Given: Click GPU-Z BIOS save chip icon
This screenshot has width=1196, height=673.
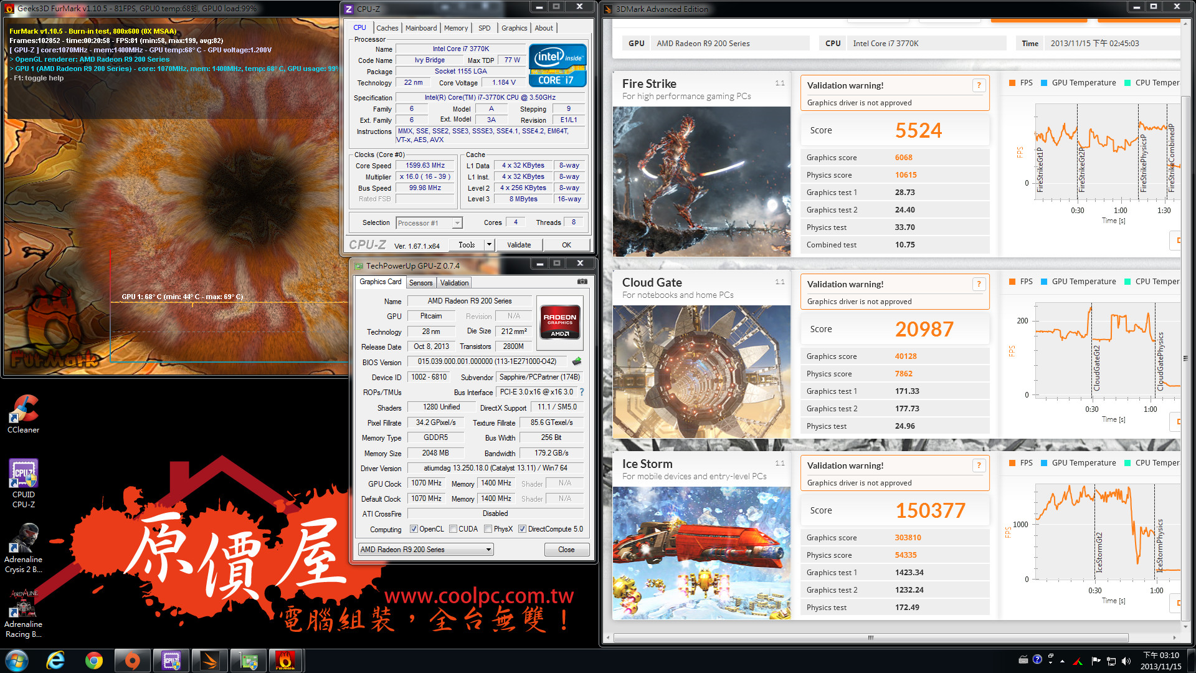Looking at the screenshot, I should tap(577, 361).
